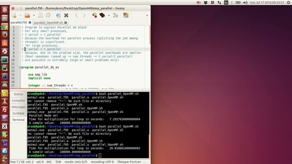Open the Status message tab
292x164 pixels.
(18, 94)
